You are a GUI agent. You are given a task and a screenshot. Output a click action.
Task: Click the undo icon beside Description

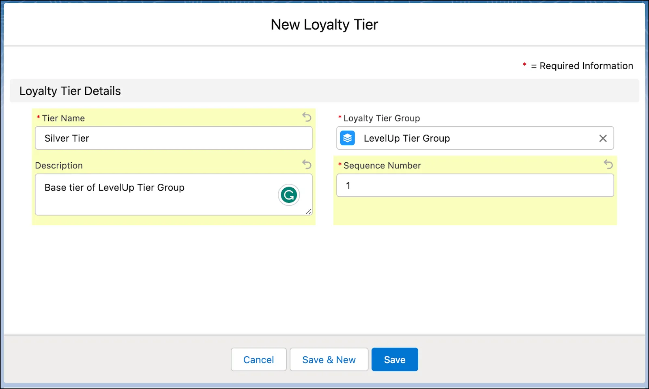point(307,165)
